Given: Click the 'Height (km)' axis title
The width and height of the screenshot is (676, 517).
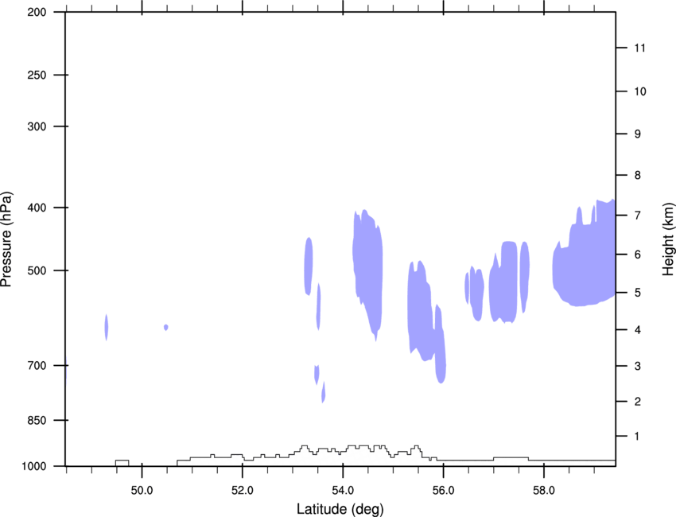Looking at the screenshot, I should pos(668,239).
